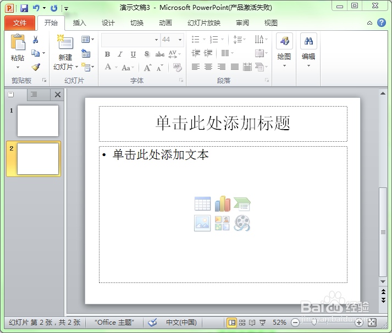Clear all formatting eraser icon
The width and height of the screenshot is (392, 333).
tap(178, 68)
